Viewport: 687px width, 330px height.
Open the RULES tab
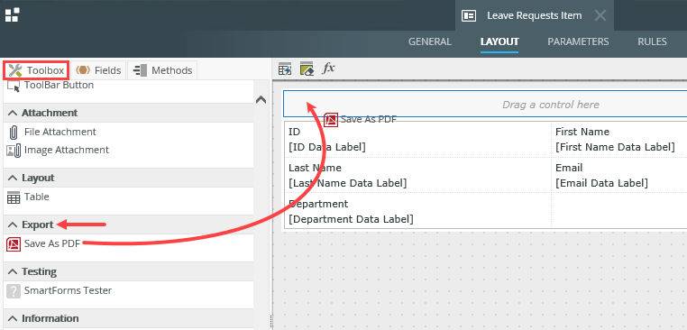(652, 41)
